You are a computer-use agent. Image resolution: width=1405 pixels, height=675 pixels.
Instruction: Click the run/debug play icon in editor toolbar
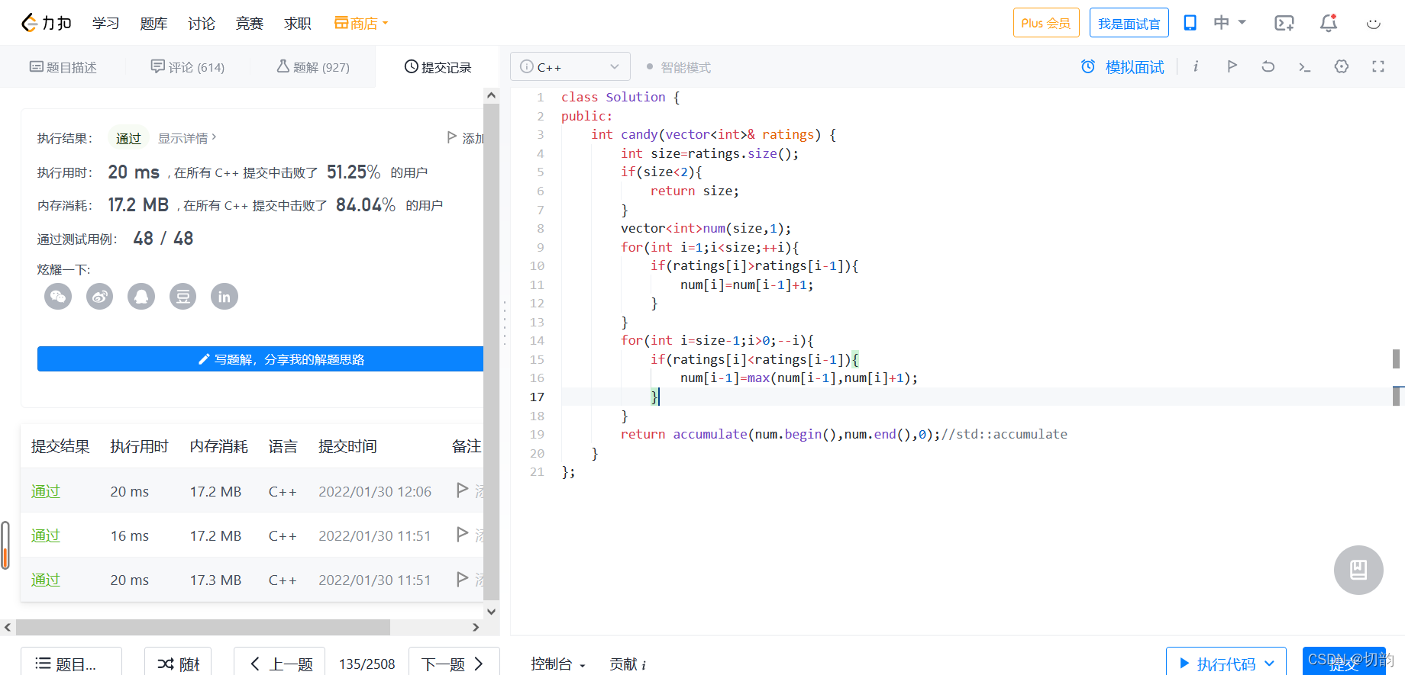tap(1232, 66)
